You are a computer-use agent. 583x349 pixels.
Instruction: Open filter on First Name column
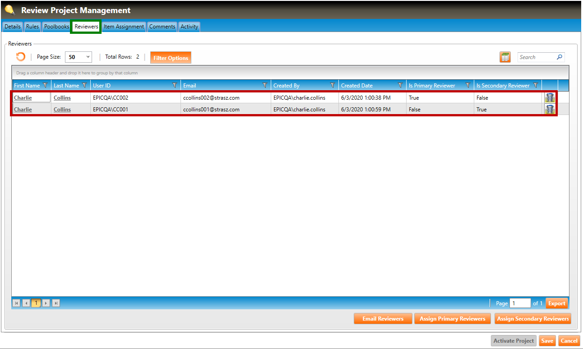[45, 86]
